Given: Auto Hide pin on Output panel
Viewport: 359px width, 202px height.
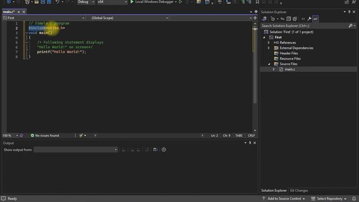Looking at the screenshot, I should 250,143.
